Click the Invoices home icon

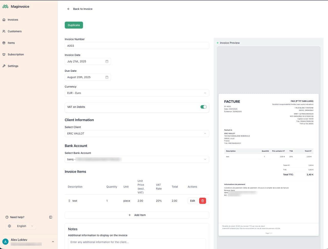pyautogui.click(x=4, y=20)
